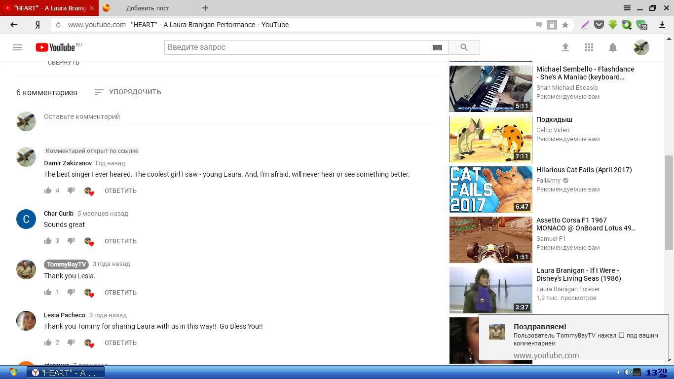The height and width of the screenshot is (379, 674).
Task: Open the YouTube guide hamburger menu
Action: coord(18,47)
